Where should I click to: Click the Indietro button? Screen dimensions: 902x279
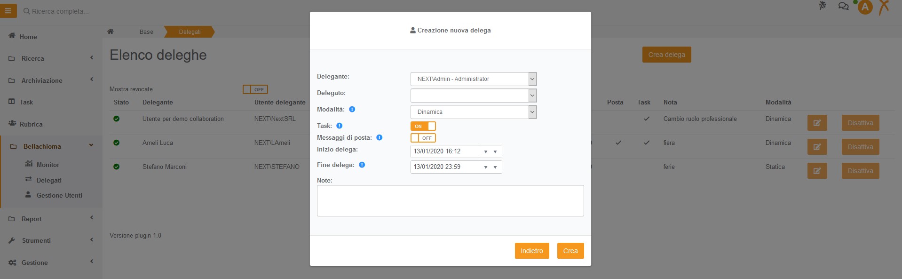[532, 251]
